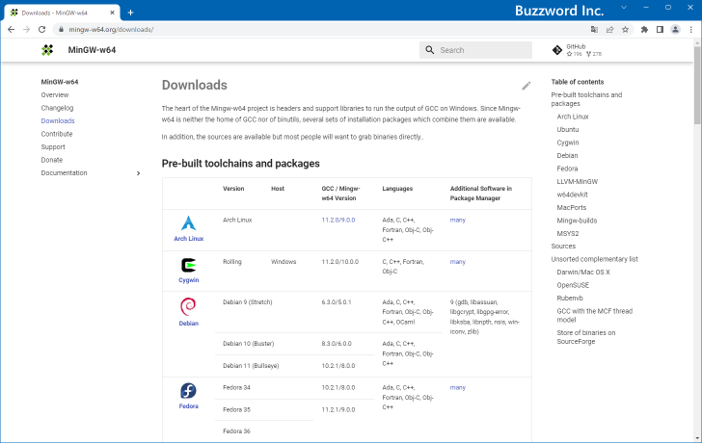Click the Languages column header
This screenshot has width=702, height=443.
click(397, 189)
